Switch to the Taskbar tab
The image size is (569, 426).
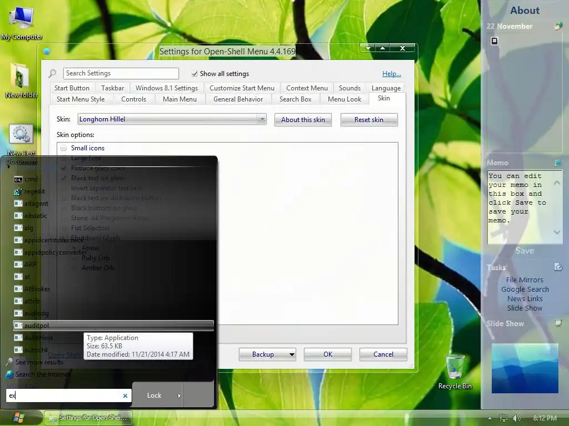[112, 88]
